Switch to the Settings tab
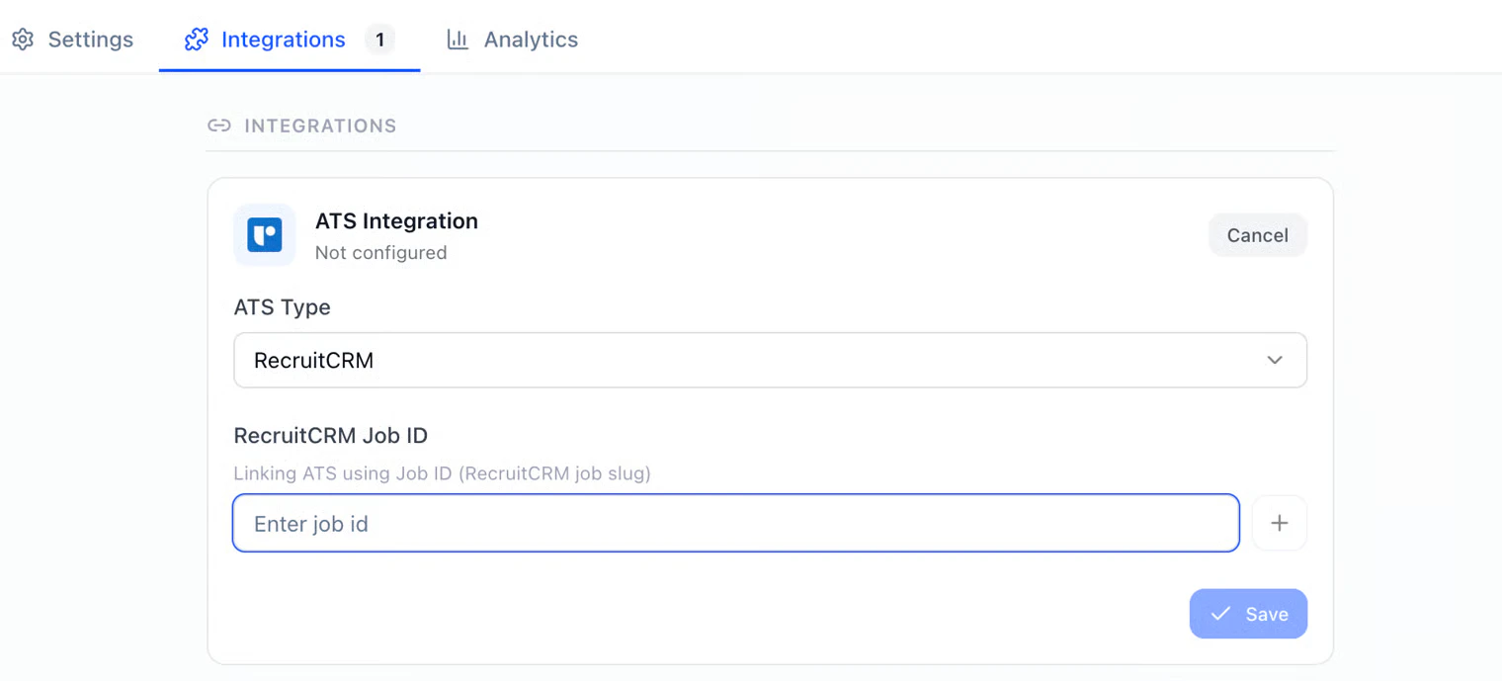1502x681 pixels. 73,40
